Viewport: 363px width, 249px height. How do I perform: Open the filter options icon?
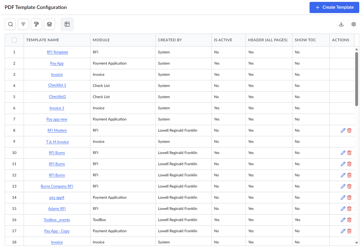[x=23, y=24]
